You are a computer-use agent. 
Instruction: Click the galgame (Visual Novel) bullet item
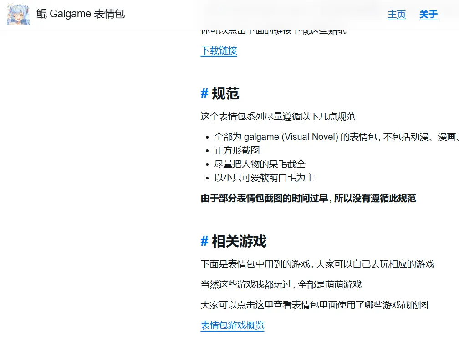[337, 137]
